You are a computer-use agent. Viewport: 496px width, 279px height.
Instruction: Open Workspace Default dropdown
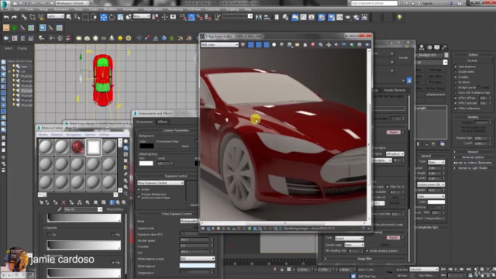(x=72, y=3)
